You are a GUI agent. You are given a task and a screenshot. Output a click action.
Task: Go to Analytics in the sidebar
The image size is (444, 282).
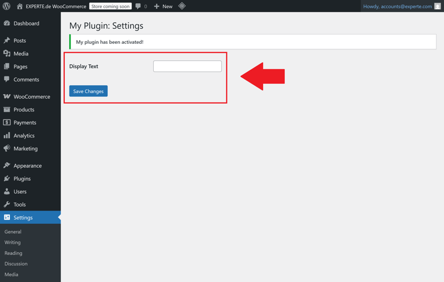click(x=24, y=136)
